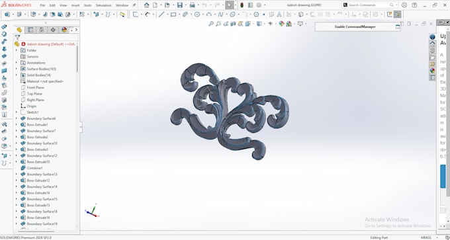This screenshot has width=450, height=240.
Task: Activate the Select arrow cursor tool
Action: (x=230, y=5)
